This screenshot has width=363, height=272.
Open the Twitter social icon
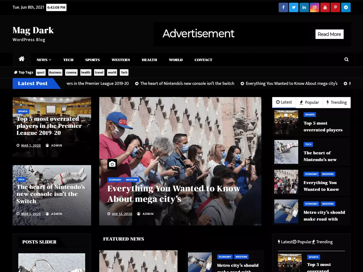[294, 7]
